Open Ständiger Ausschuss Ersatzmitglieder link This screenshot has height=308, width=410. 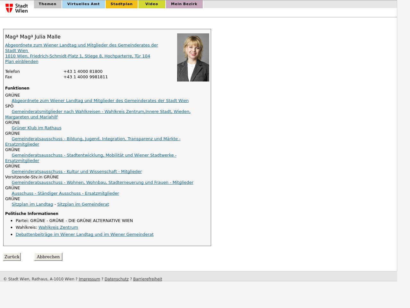pyautogui.click(x=65, y=193)
